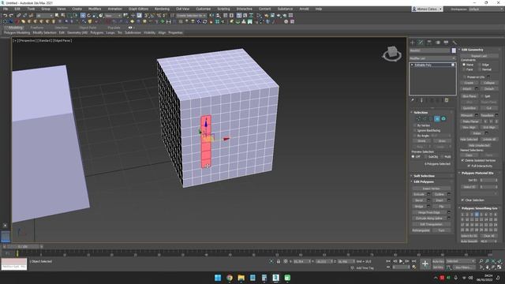505x284 pixels.
Task: Click the Redo arrow icon
Action: tap(11, 16)
